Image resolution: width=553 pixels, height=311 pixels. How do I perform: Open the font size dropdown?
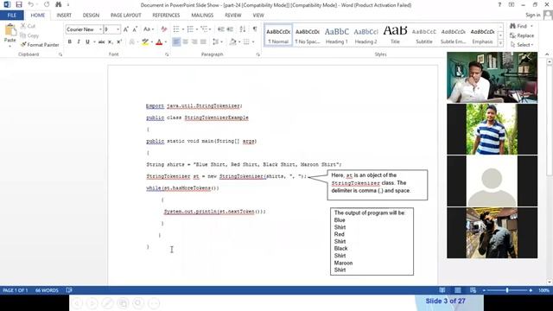point(118,29)
